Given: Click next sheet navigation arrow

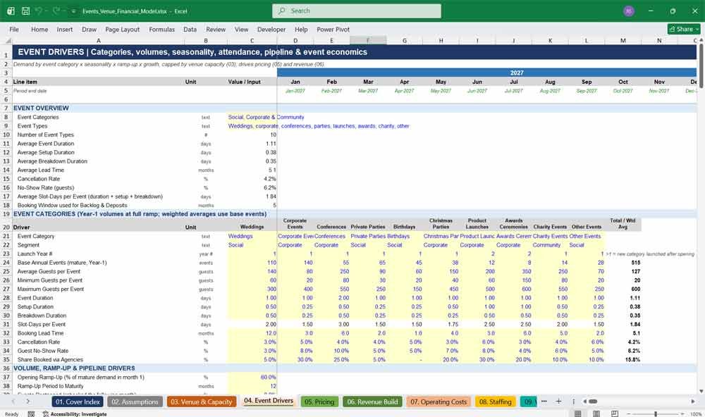Looking at the screenshot, I should pyautogui.click(x=28, y=402).
